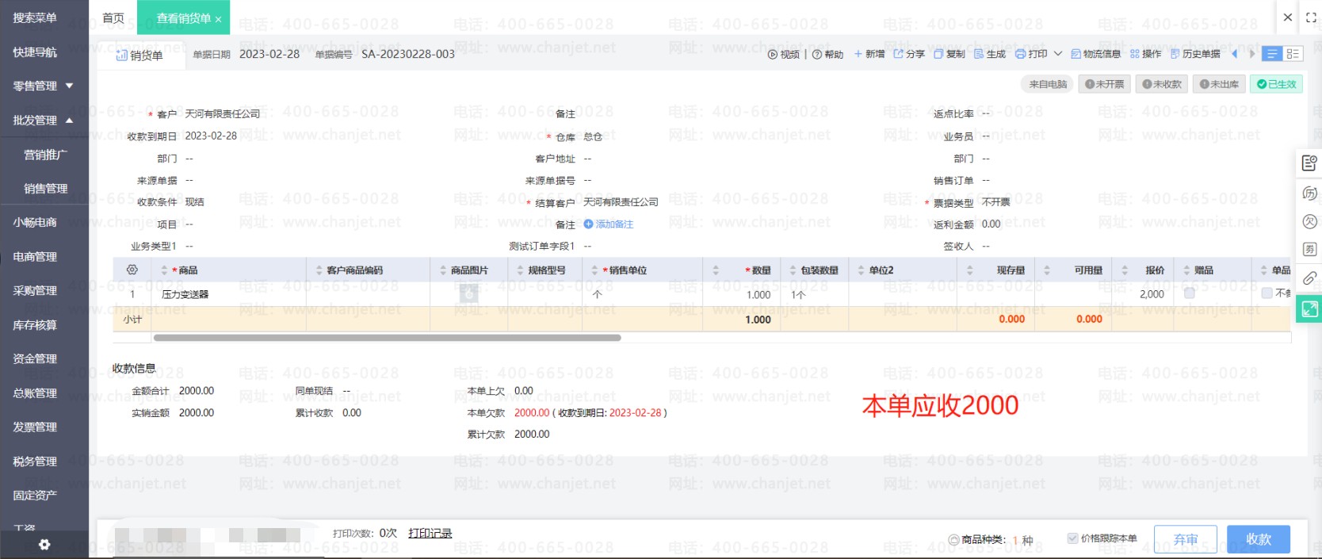Click the 压力变送器 product image thumbnail

point(468,294)
